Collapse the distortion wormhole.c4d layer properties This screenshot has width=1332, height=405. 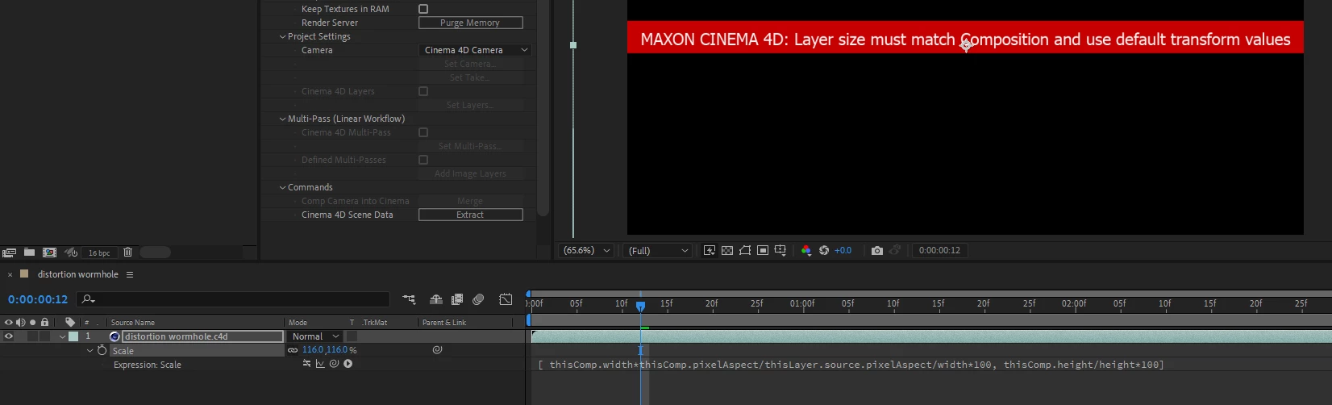coord(62,336)
